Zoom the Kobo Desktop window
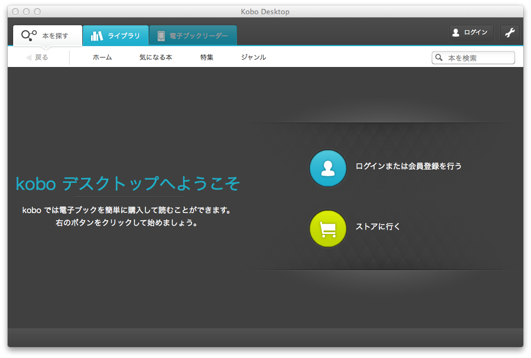The image size is (531, 358). 38,12
